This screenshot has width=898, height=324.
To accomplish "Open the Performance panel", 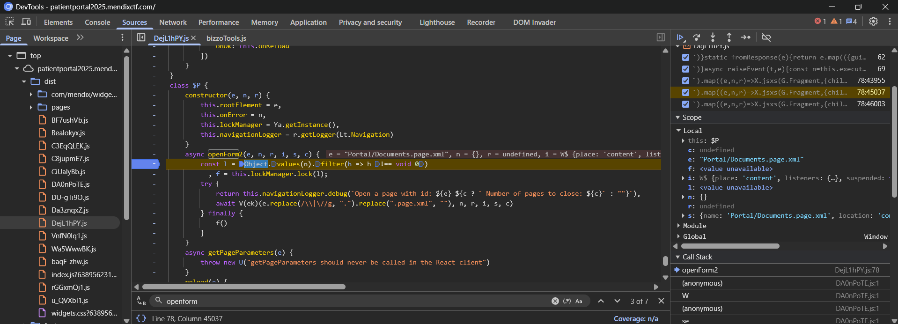I will (x=219, y=22).
